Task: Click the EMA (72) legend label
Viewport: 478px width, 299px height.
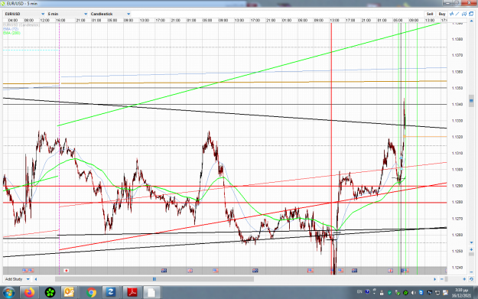Action: [x=11, y=29]
